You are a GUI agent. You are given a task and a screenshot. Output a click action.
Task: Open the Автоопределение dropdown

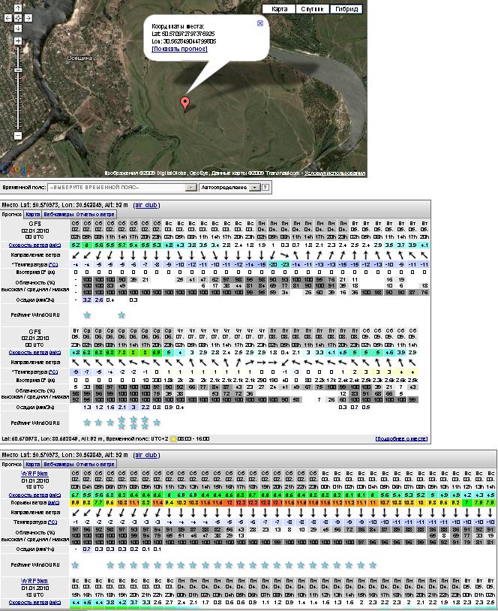coord(229,187)
